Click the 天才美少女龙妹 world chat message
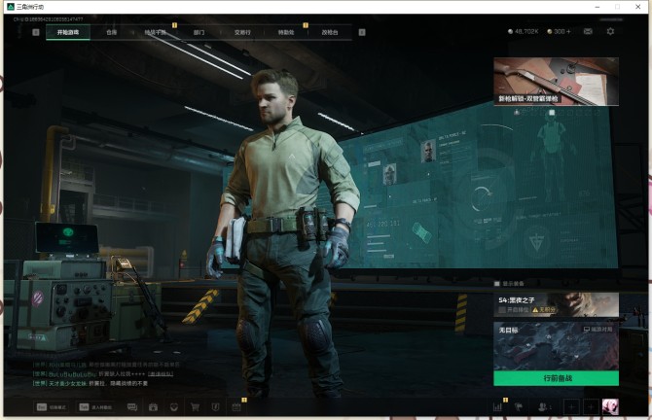The image size is (652, 420). click(91, 383)
